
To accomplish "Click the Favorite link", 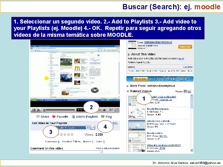I will (x=63, y=117).
